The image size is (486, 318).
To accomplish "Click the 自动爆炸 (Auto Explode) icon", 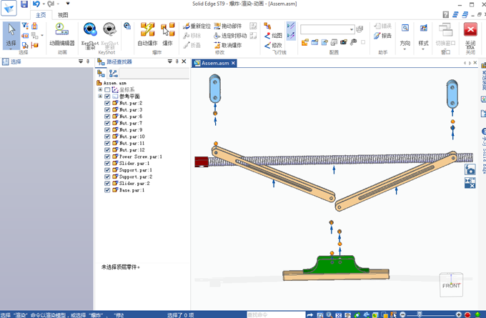I will [x=147, y=32].
